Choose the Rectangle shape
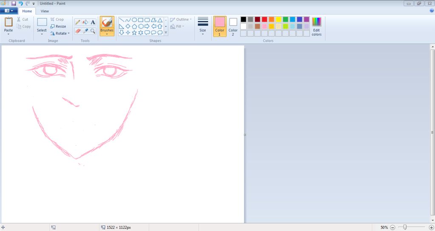Image resolution: width=435 pixels, height=231 pixels. click(x=141, y=20)
